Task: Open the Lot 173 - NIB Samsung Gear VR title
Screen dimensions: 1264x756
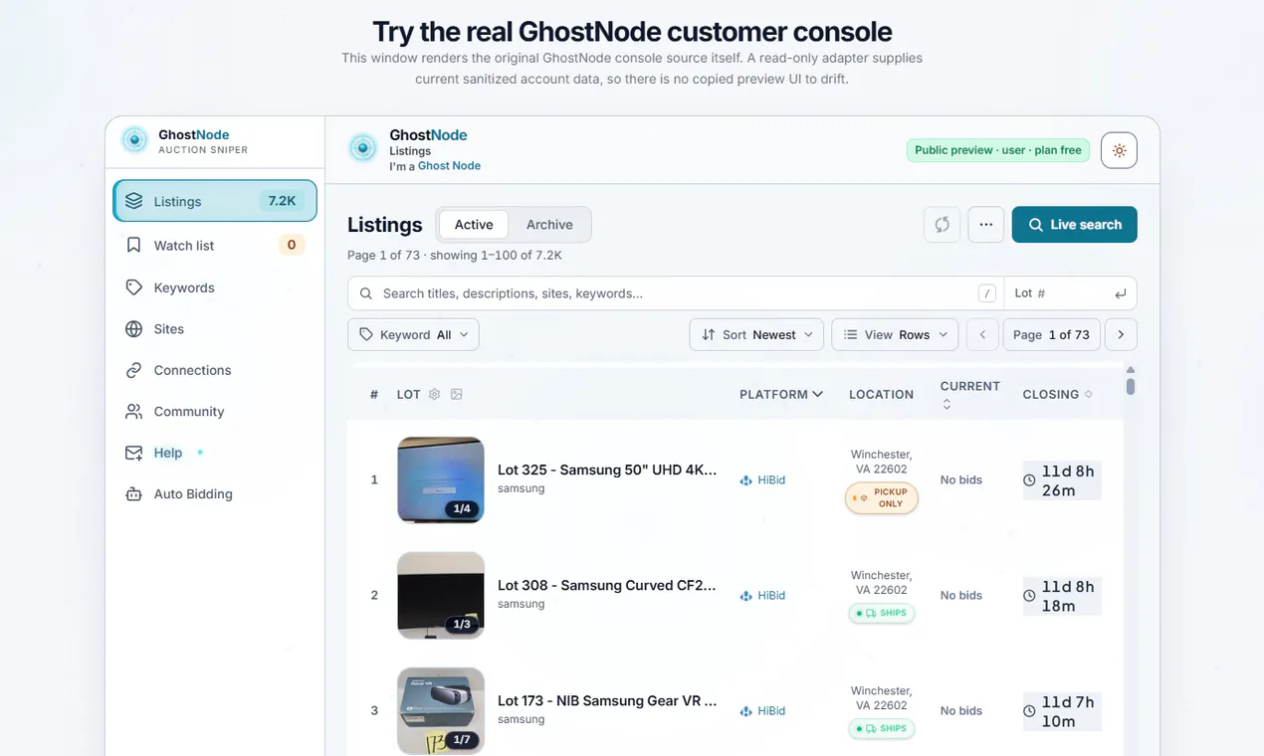Action: 607,700
